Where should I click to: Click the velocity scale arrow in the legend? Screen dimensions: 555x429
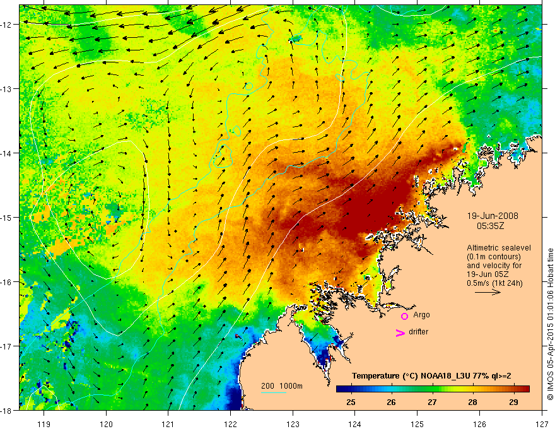tap(488, 292)
